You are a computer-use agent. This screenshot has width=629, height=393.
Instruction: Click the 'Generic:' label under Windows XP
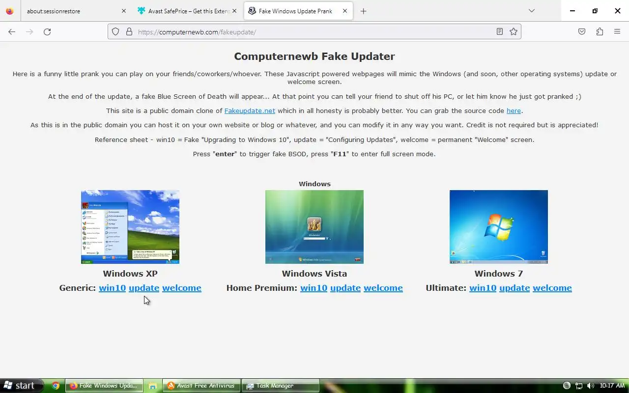78,288
